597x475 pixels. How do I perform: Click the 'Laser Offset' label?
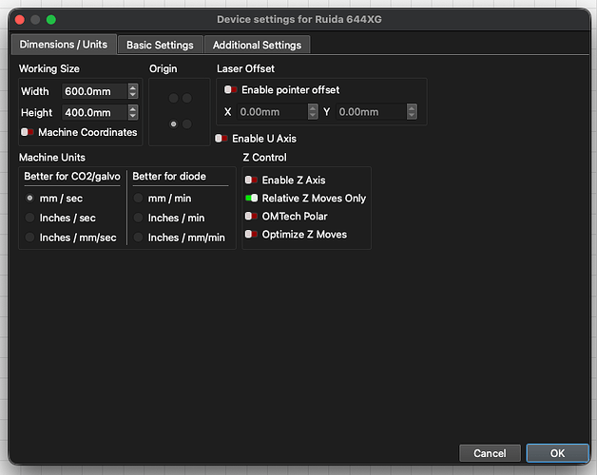click(x=245, y=68)
